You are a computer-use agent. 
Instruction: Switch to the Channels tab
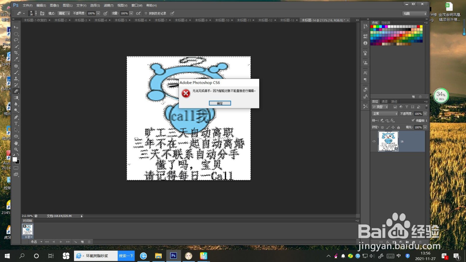click(385, 102)
